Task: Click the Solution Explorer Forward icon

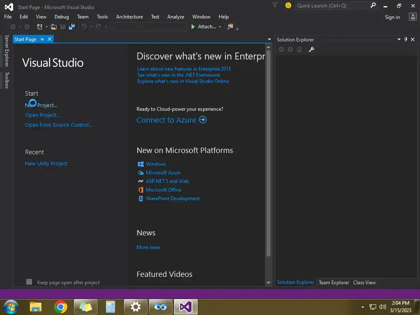Action: 290,49
